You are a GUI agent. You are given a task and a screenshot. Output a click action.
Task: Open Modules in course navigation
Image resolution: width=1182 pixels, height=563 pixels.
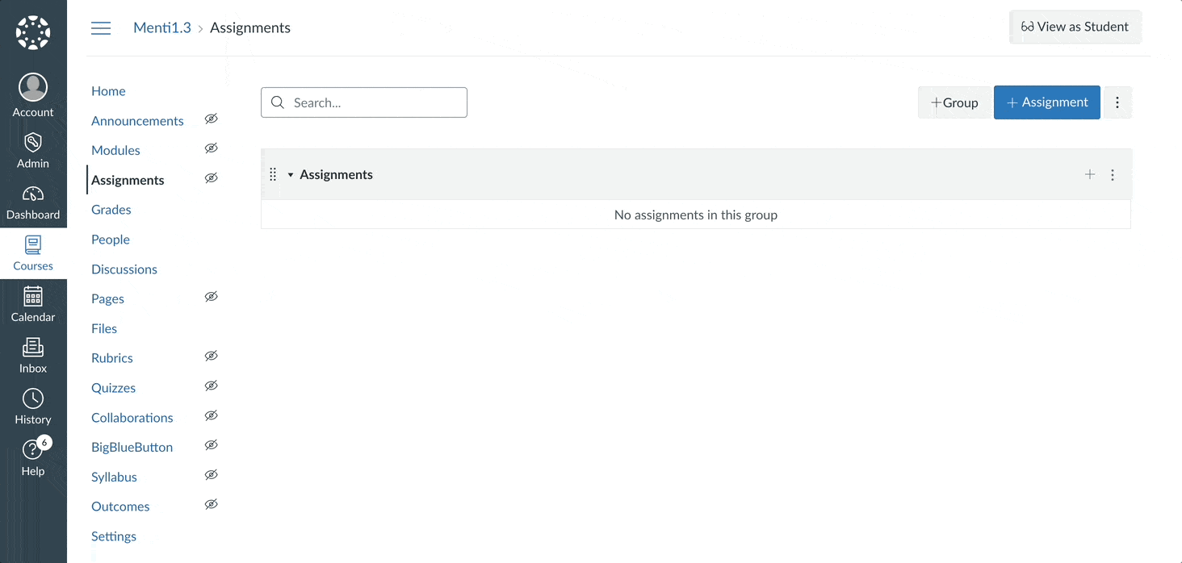point(115,150)
